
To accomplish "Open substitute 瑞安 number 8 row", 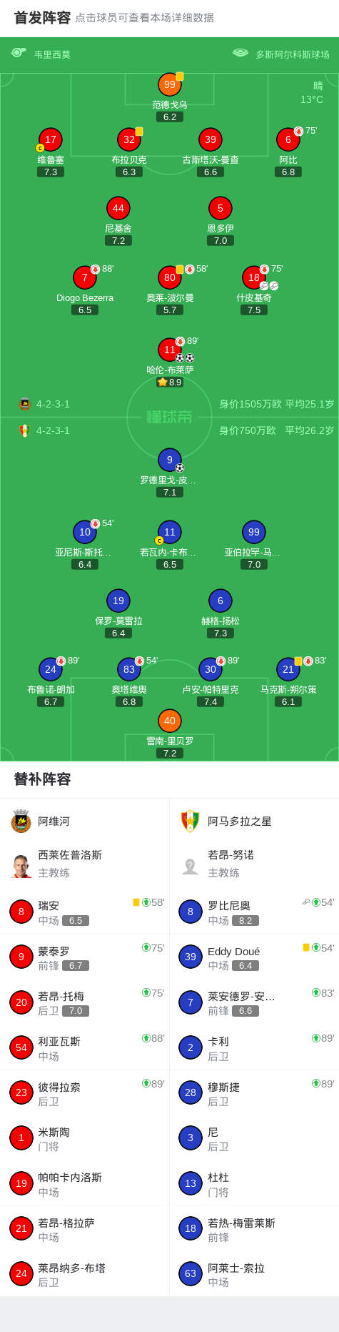I will (84, 912).
